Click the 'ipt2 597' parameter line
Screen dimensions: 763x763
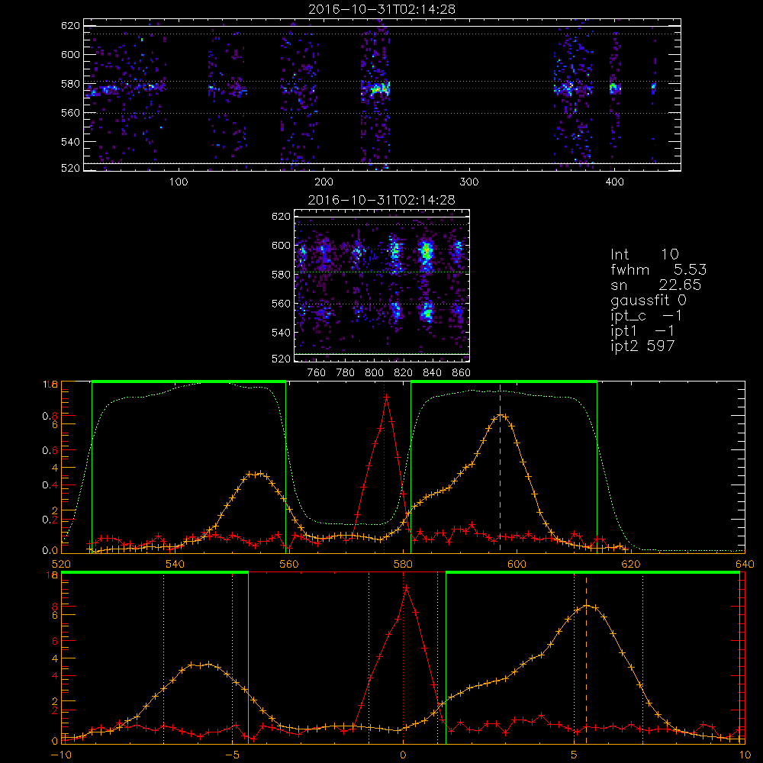(642, 346)
